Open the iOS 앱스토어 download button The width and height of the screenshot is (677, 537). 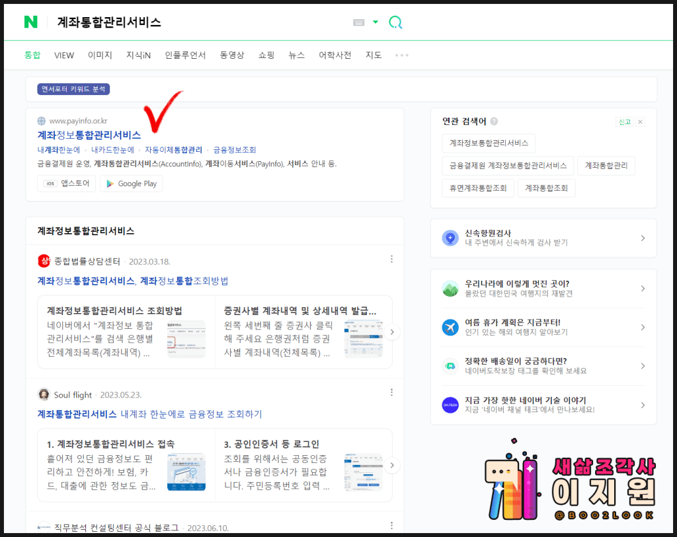pos(66,184)
